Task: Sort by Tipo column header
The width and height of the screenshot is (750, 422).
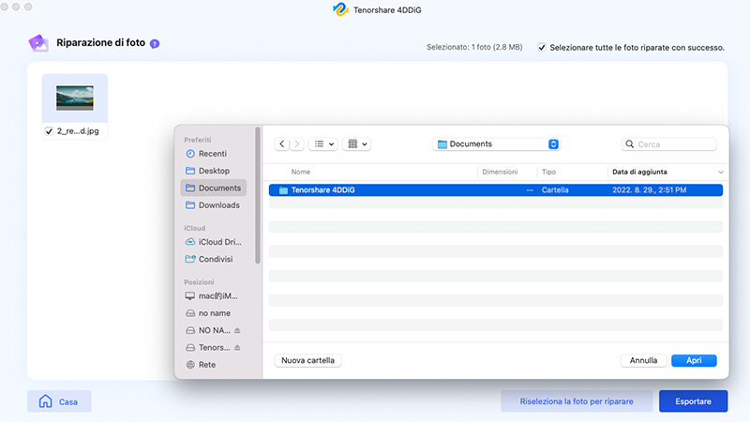Action: pyautogui.click(x=548, y=172)
